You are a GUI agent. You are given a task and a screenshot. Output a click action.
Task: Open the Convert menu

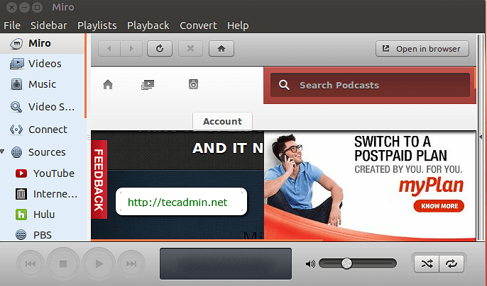click(x=198, y=25)
